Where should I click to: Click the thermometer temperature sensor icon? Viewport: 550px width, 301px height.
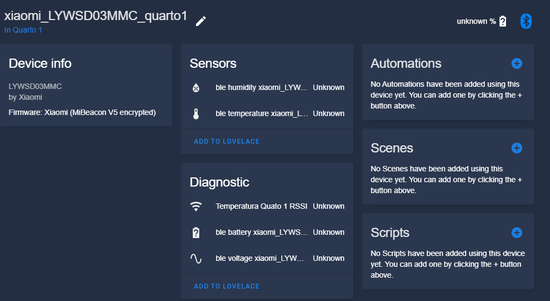pyautogui.click(x=196, y=113)
